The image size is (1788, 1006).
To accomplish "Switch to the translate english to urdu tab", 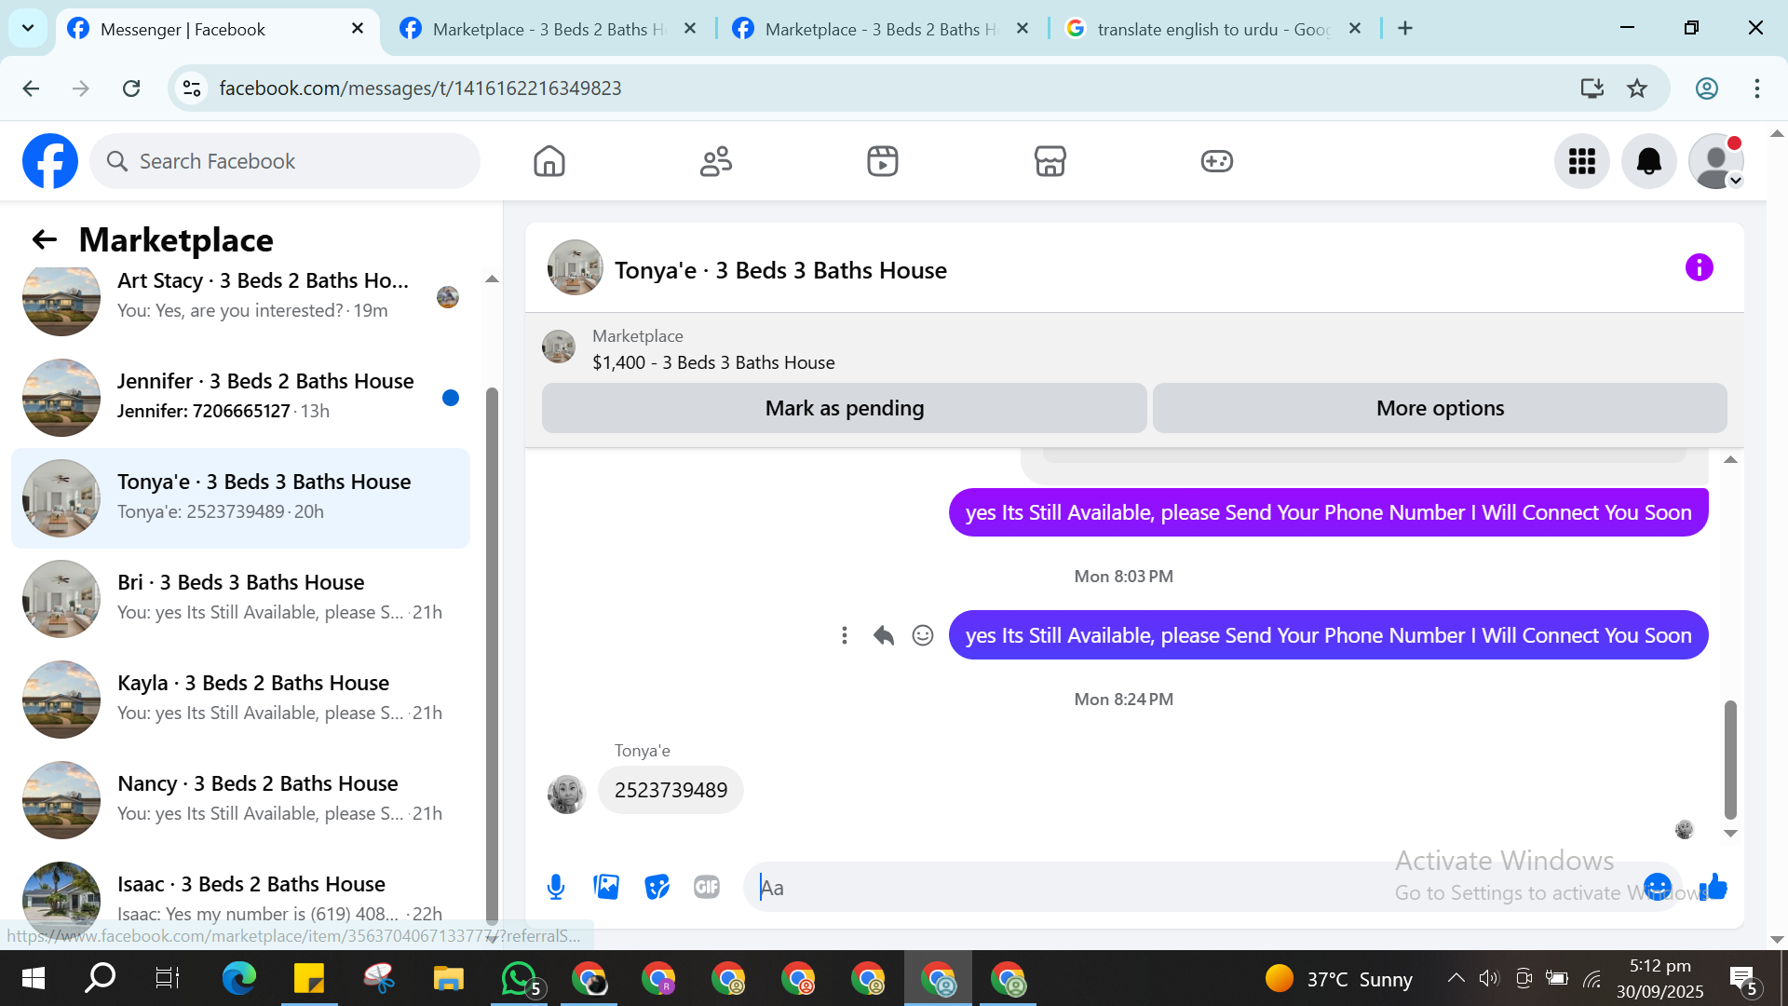I will (x=1214, y=29).
